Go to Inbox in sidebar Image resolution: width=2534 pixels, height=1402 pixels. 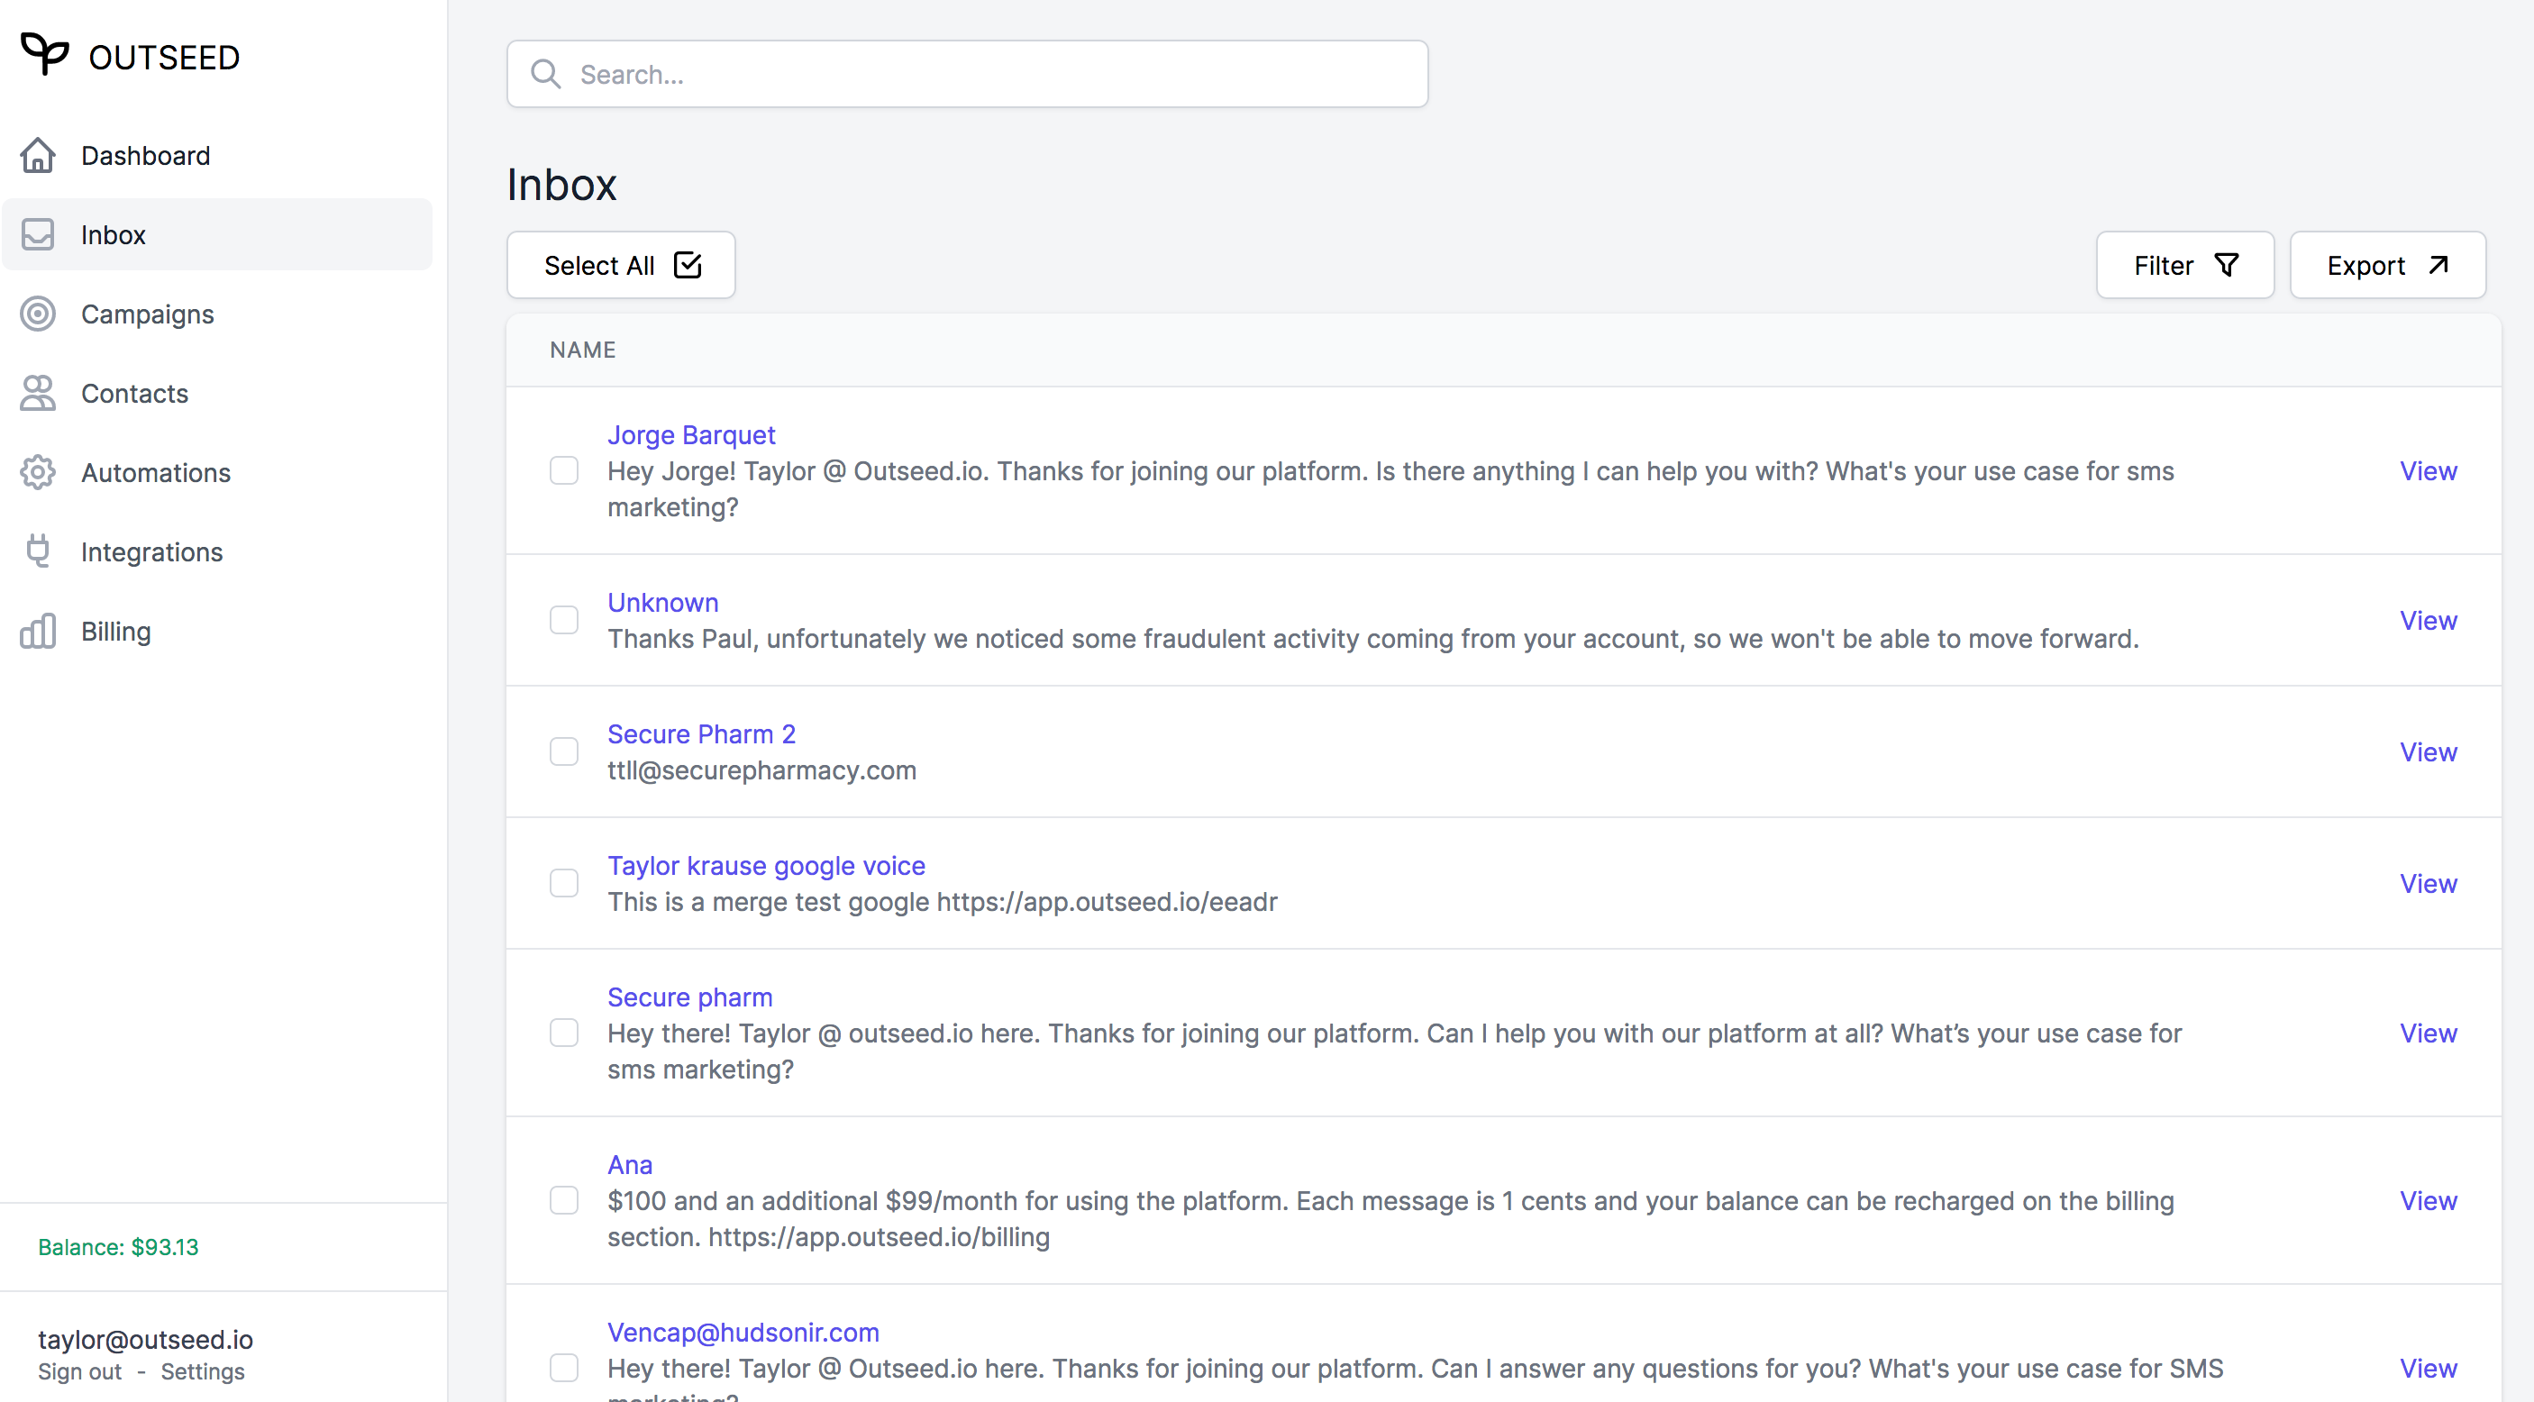point(114,235)
